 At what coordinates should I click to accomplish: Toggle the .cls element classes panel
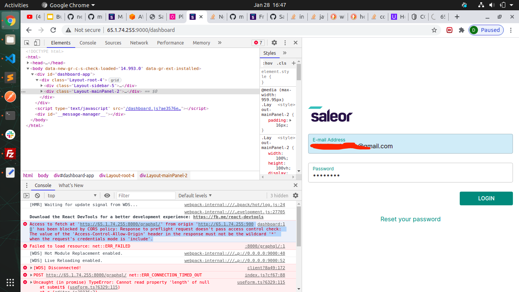tap(282, 63)
